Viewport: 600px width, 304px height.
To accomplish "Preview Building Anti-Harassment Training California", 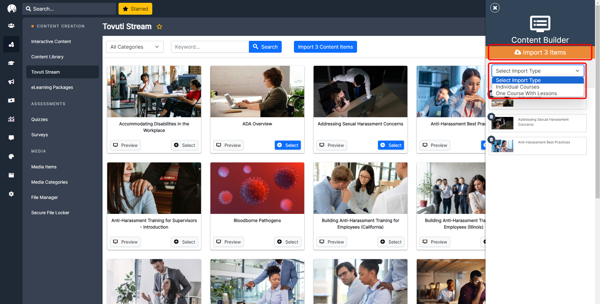I will pos(332,242).
